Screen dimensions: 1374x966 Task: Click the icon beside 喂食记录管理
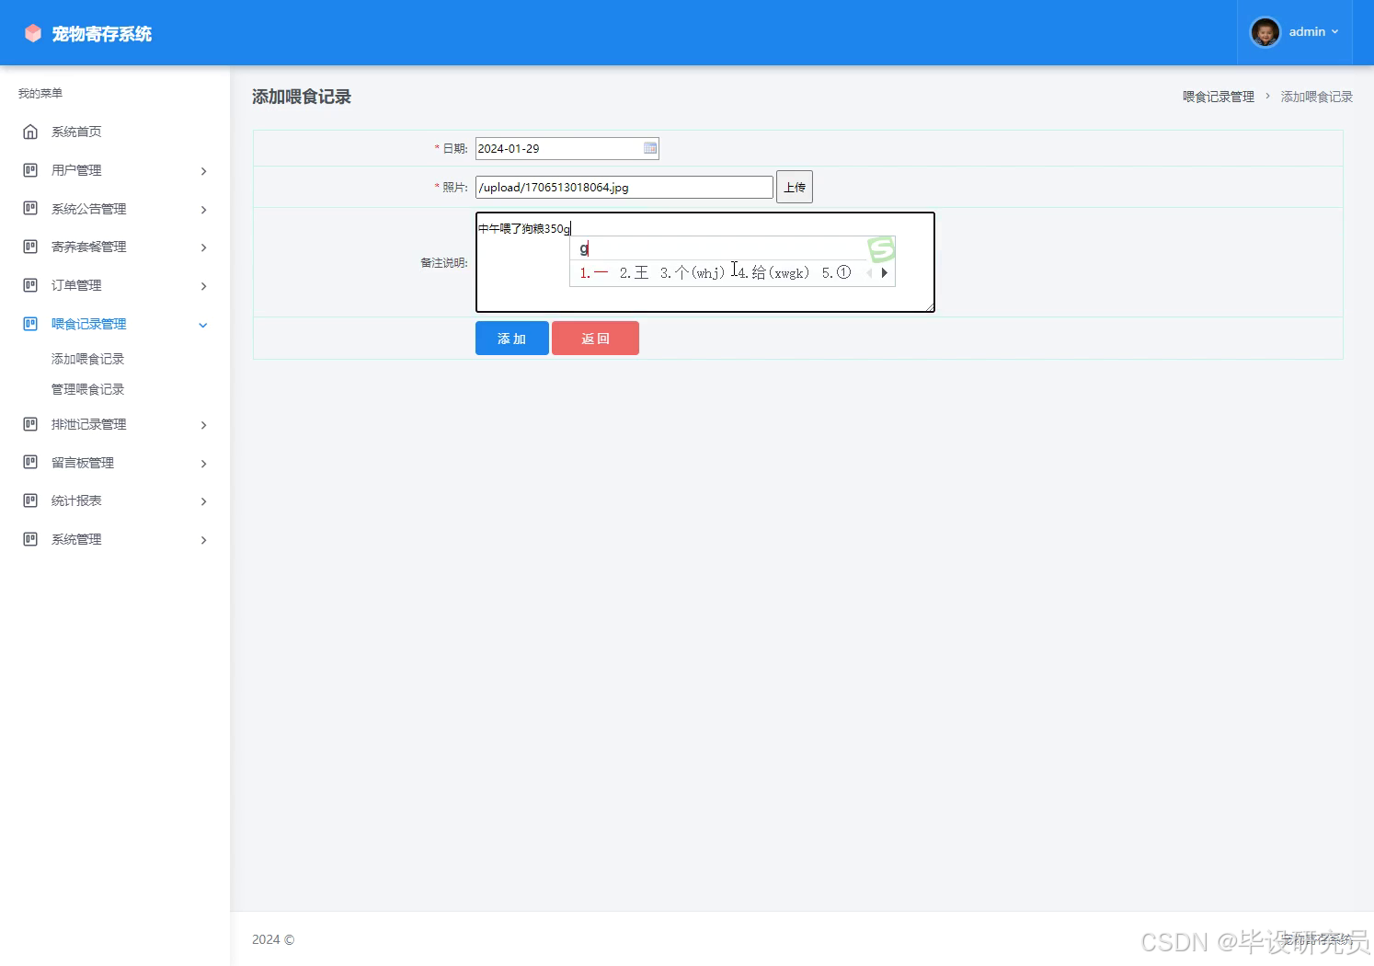coord(30,324)
